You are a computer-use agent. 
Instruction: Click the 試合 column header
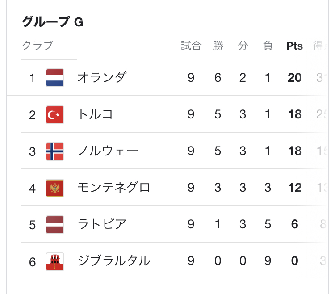pyautogui.click(x=191, y=46)
